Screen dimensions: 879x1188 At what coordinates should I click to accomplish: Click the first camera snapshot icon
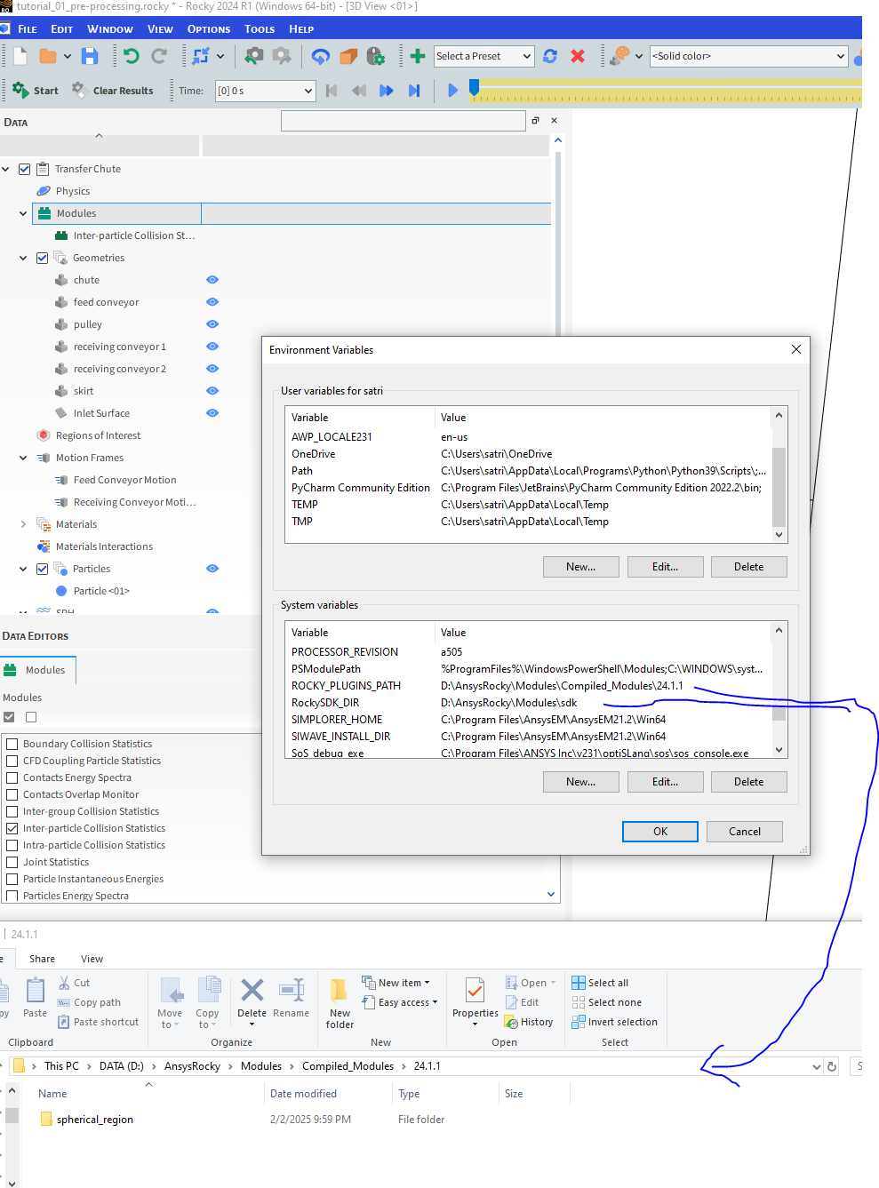253,56
